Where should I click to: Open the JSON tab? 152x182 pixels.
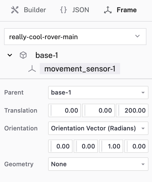point(74,10)
